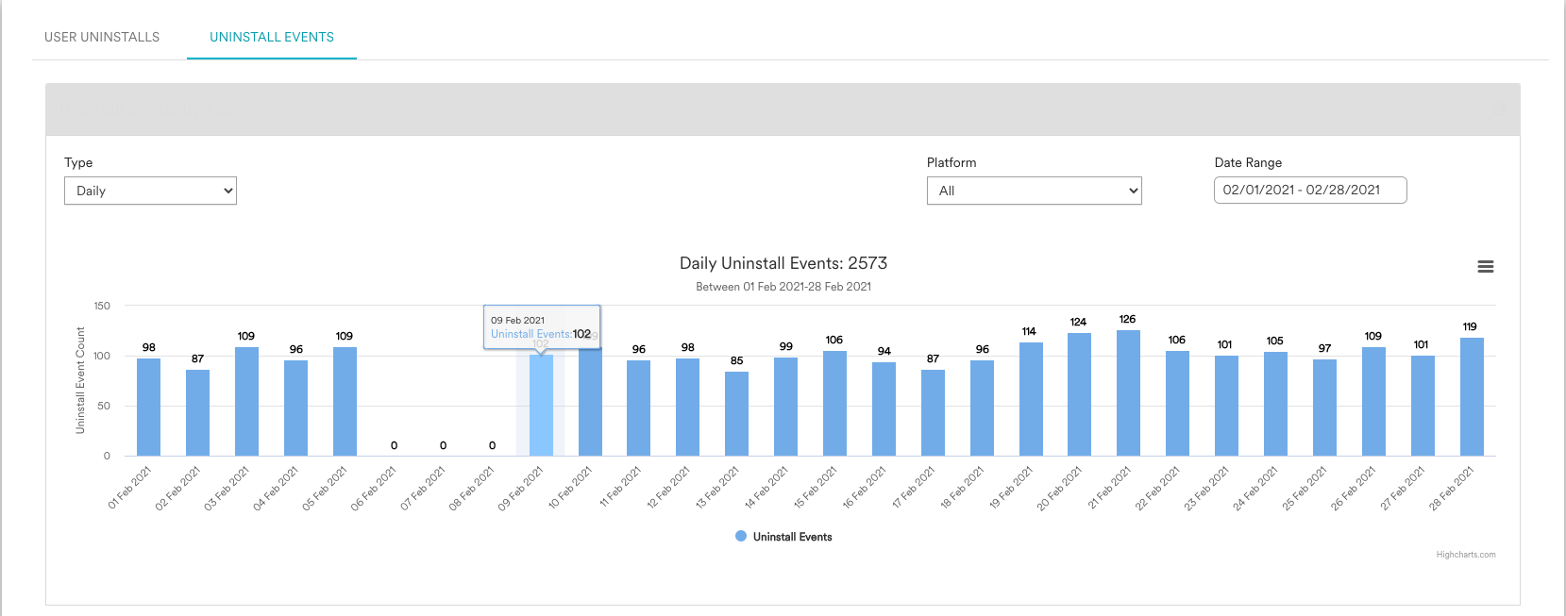Open the chart context menu hamburger icon
The image size is (1566, 616).
[x=1485, y=267]
